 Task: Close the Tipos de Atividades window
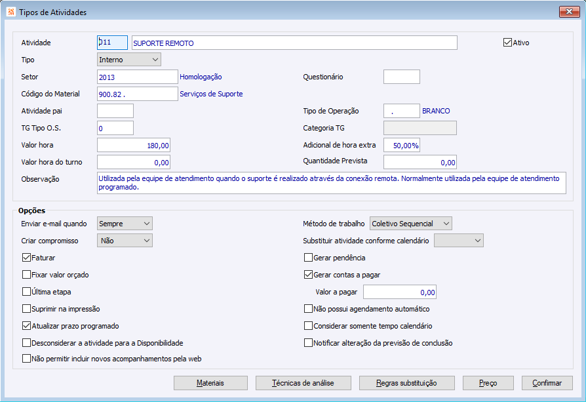pyautogui.click(x=569, y=12)
